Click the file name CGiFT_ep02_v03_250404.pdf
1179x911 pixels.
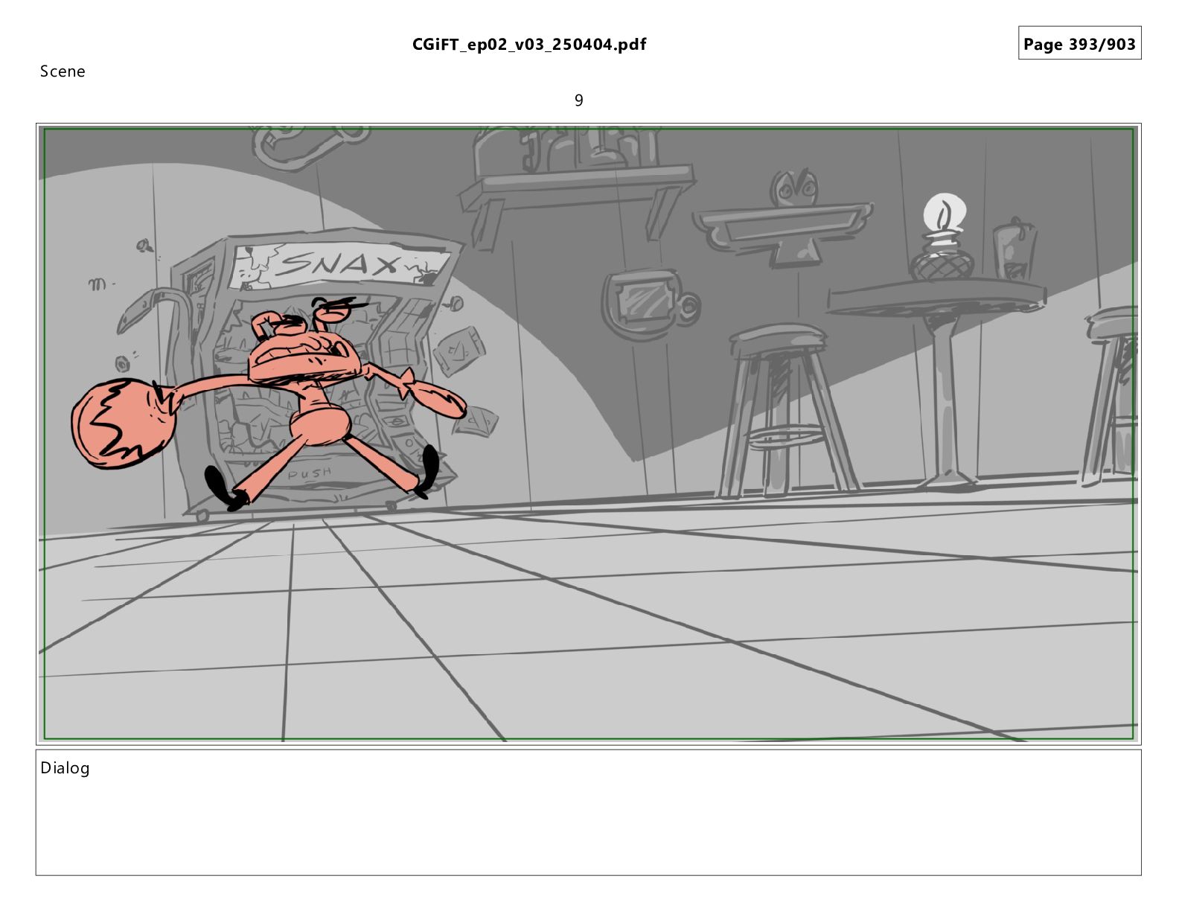pos(529,45)
